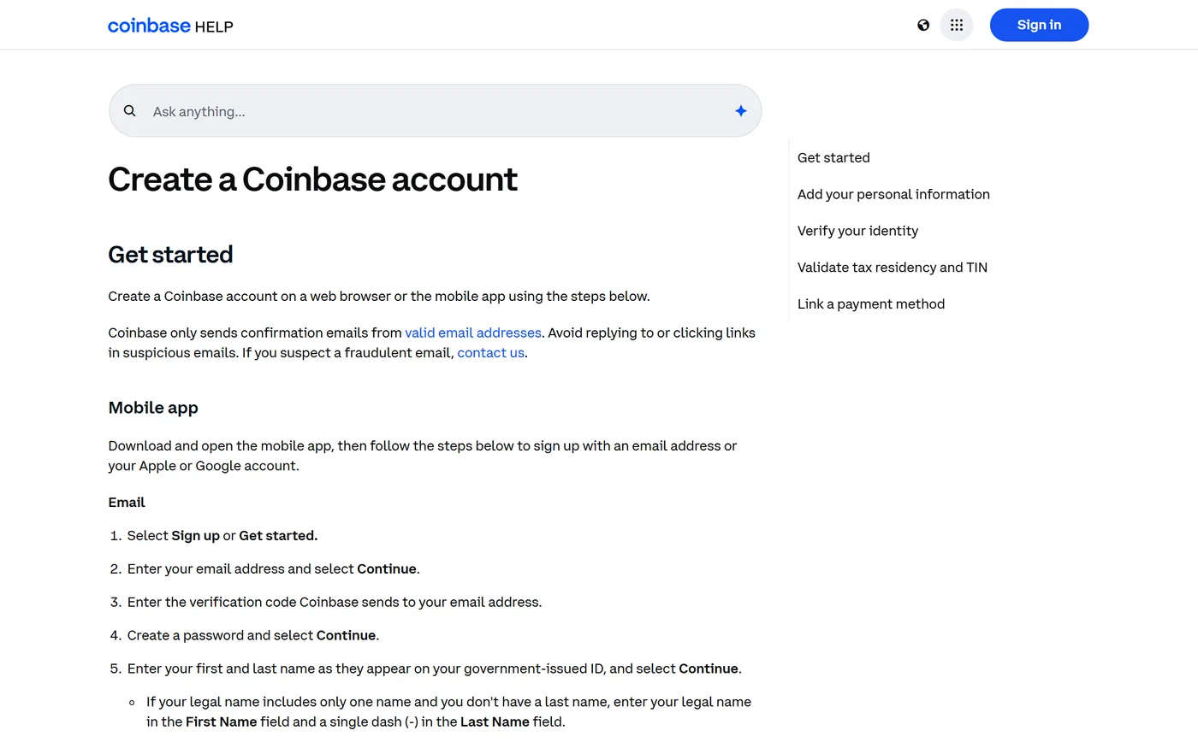
Task: Click the Coinbase logo
Action: [149, 26]
